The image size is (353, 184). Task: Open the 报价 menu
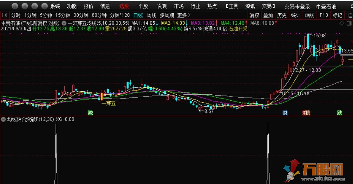point(88,6)
